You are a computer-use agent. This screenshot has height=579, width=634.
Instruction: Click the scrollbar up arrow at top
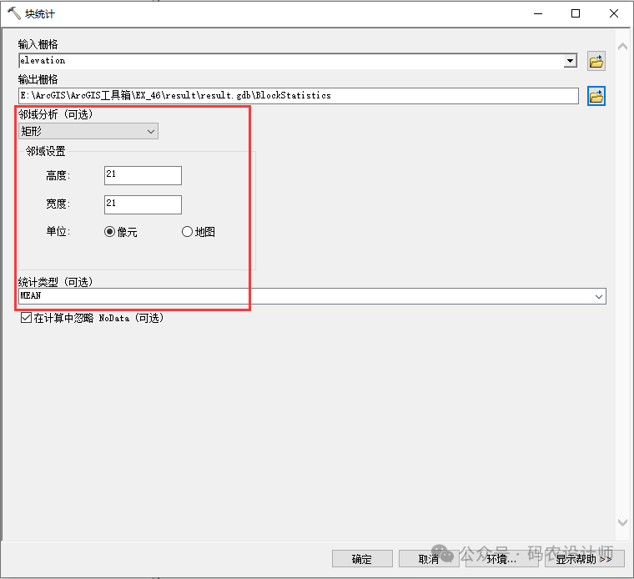[621, 47]
